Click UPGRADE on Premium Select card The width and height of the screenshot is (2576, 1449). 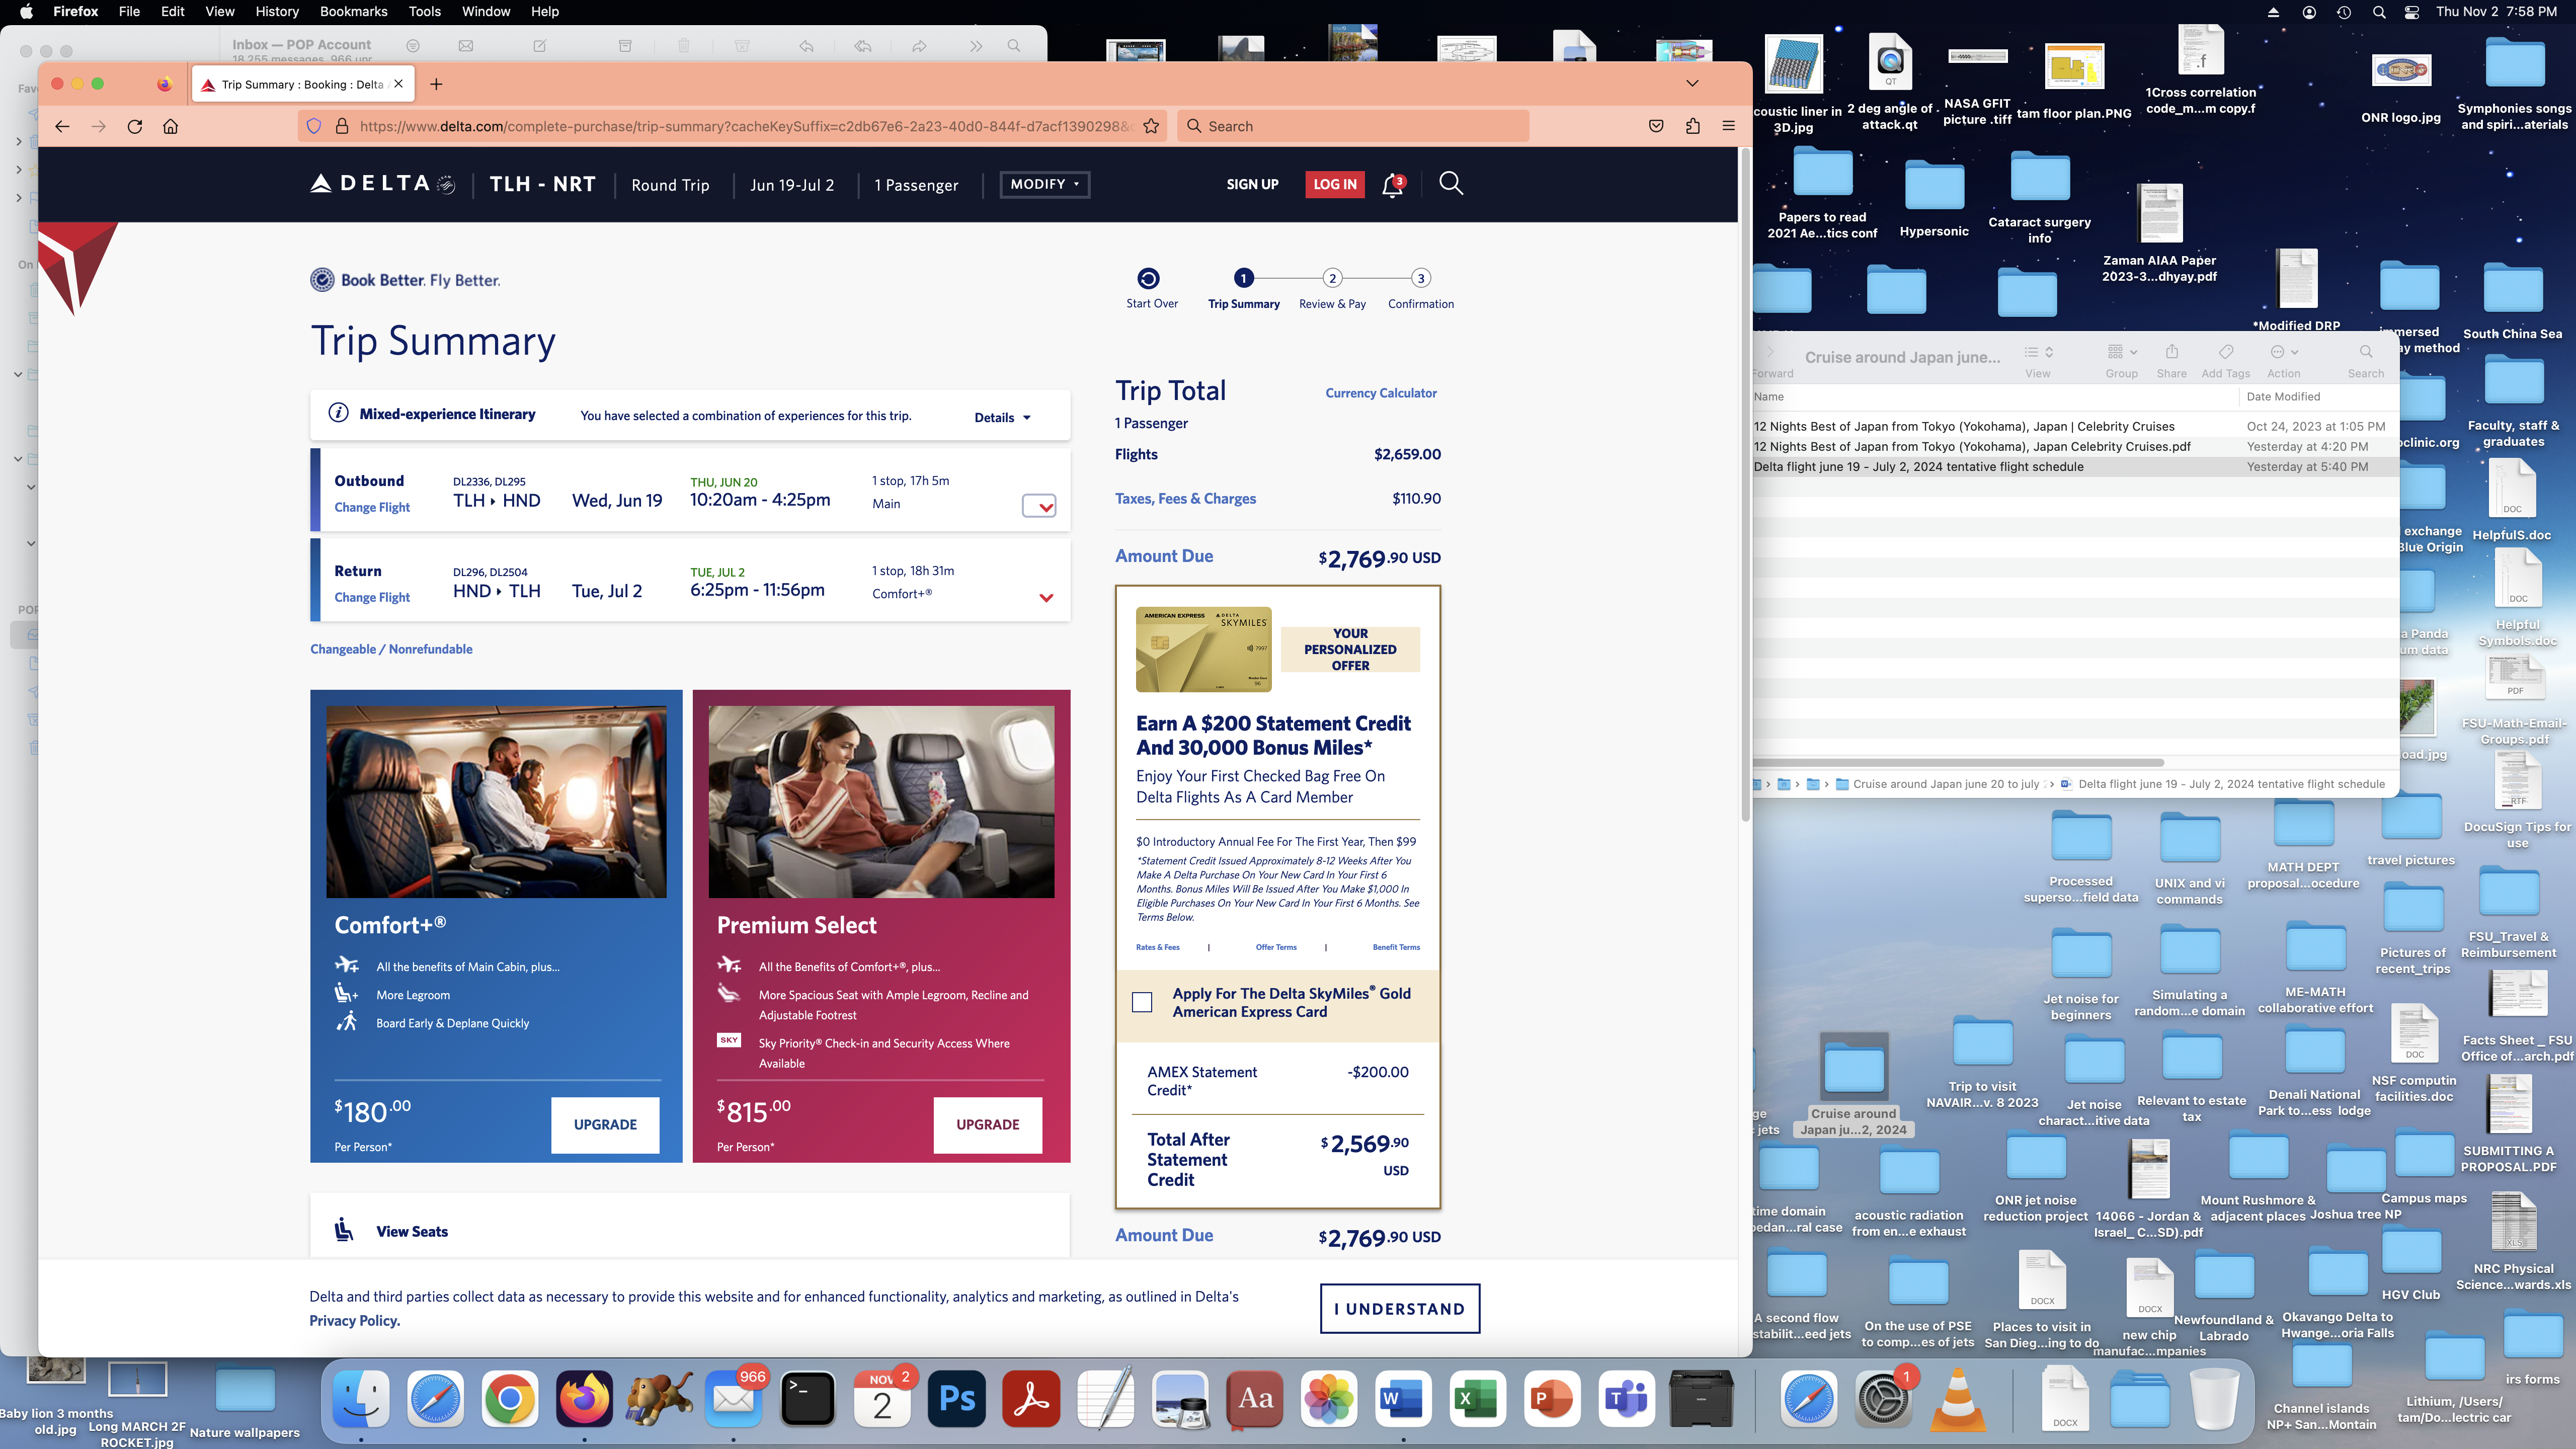tap(988, 1124)
